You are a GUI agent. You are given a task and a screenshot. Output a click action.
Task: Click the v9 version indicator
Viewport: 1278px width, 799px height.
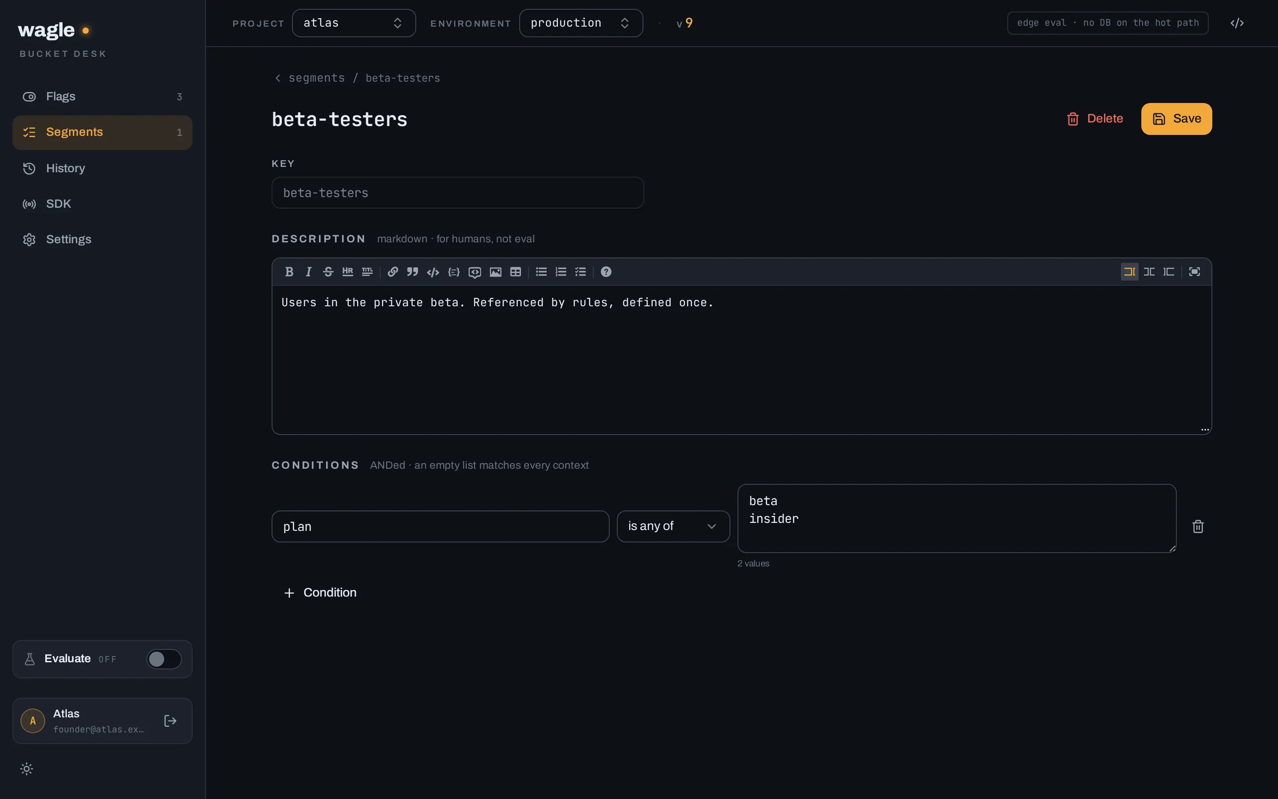pos(684,23)
